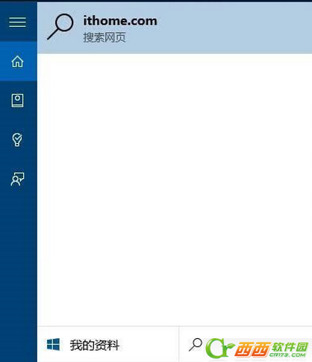This screenshot has height=362, width=312.
Task: Click the empty white results area
Action: coord(175,189)
